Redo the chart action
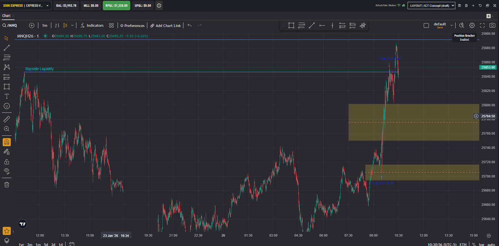 (x=200, y=25)
